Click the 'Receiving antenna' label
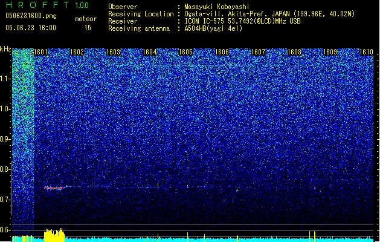Image resolution: width=380 pixels, height=242 pixels. (x=139, y=28)
